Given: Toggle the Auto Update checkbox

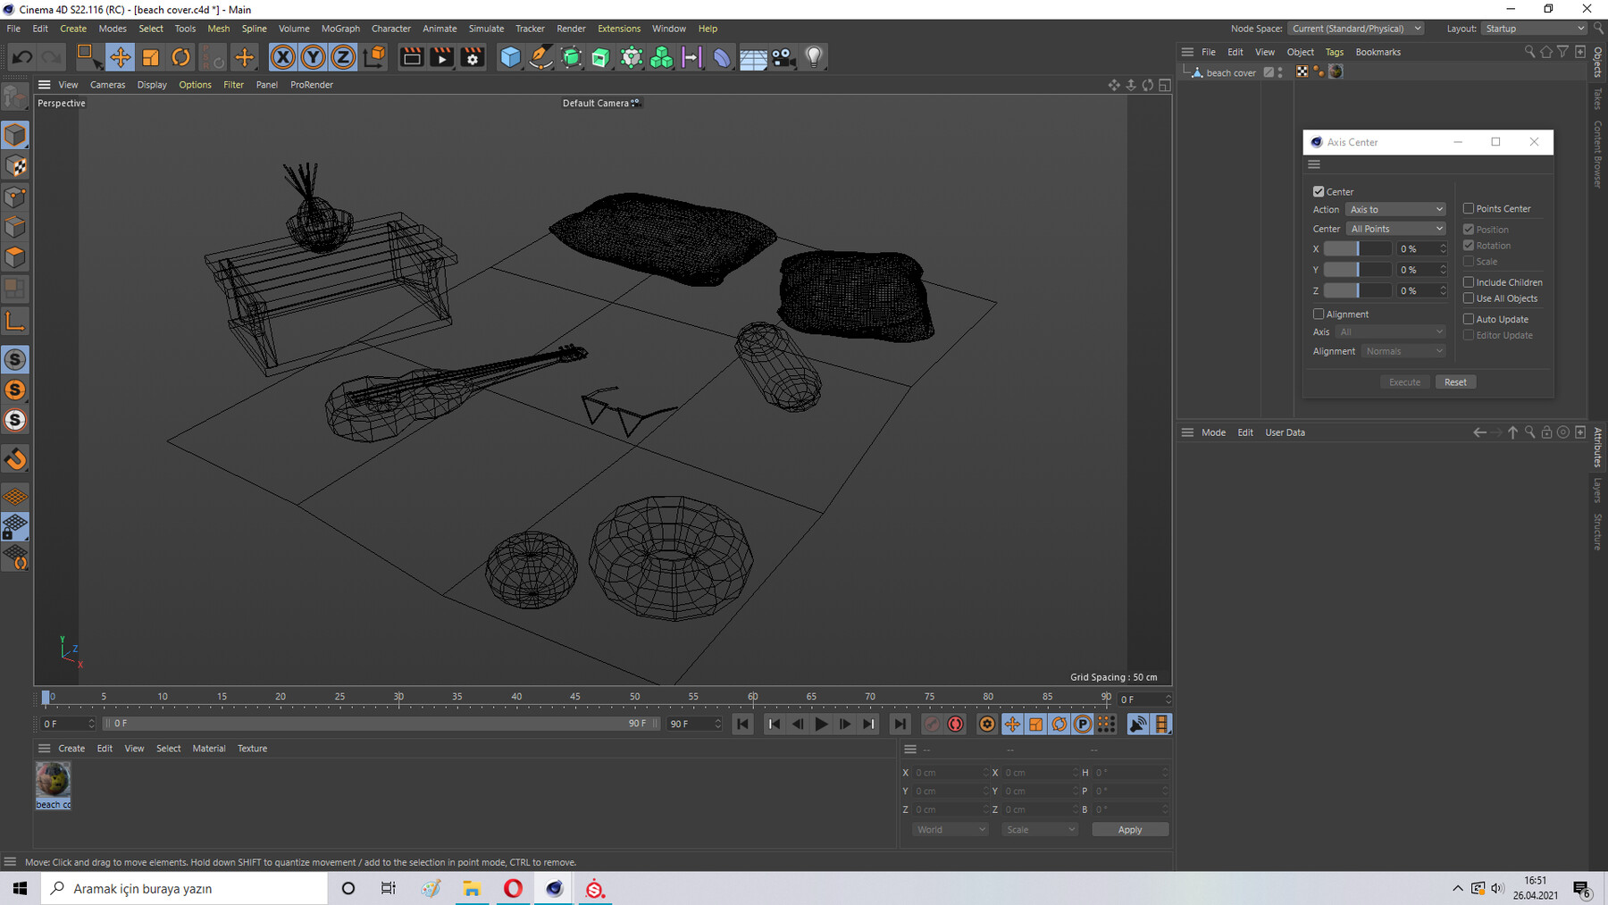Looking at the screenshot, I should [1469, 319].
